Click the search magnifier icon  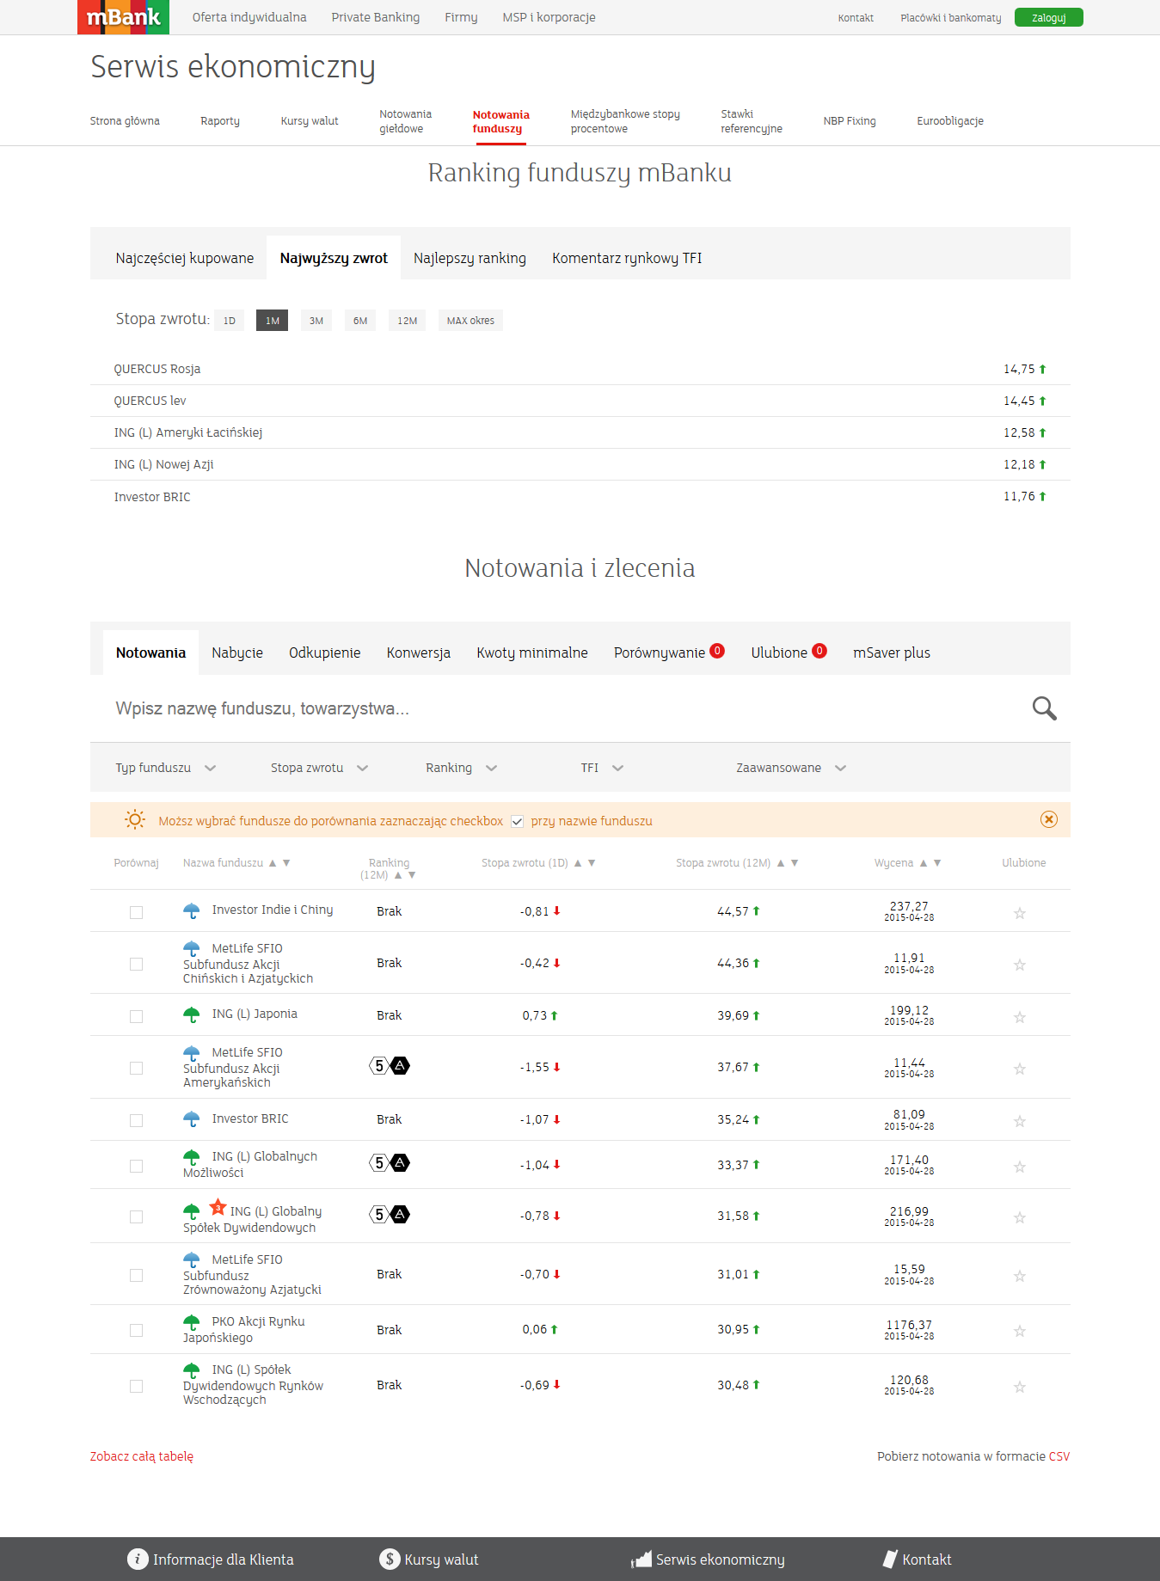click(1044, 708)
